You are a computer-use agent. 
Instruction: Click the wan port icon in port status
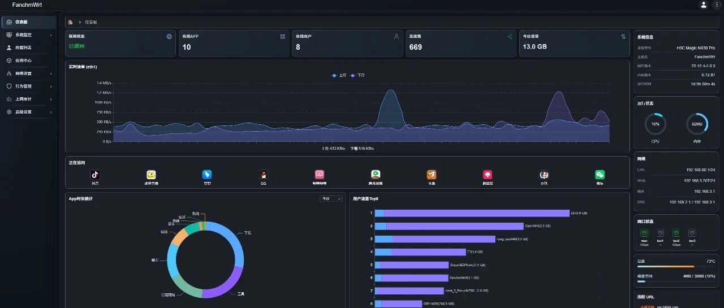(644, 232)
